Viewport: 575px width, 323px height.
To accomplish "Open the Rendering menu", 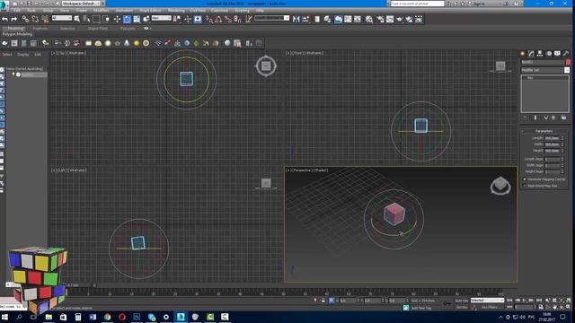I will point(176,10).
